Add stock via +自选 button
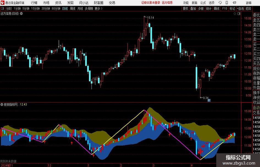Screen dimensions: 260x167 [x=240, y=9]
